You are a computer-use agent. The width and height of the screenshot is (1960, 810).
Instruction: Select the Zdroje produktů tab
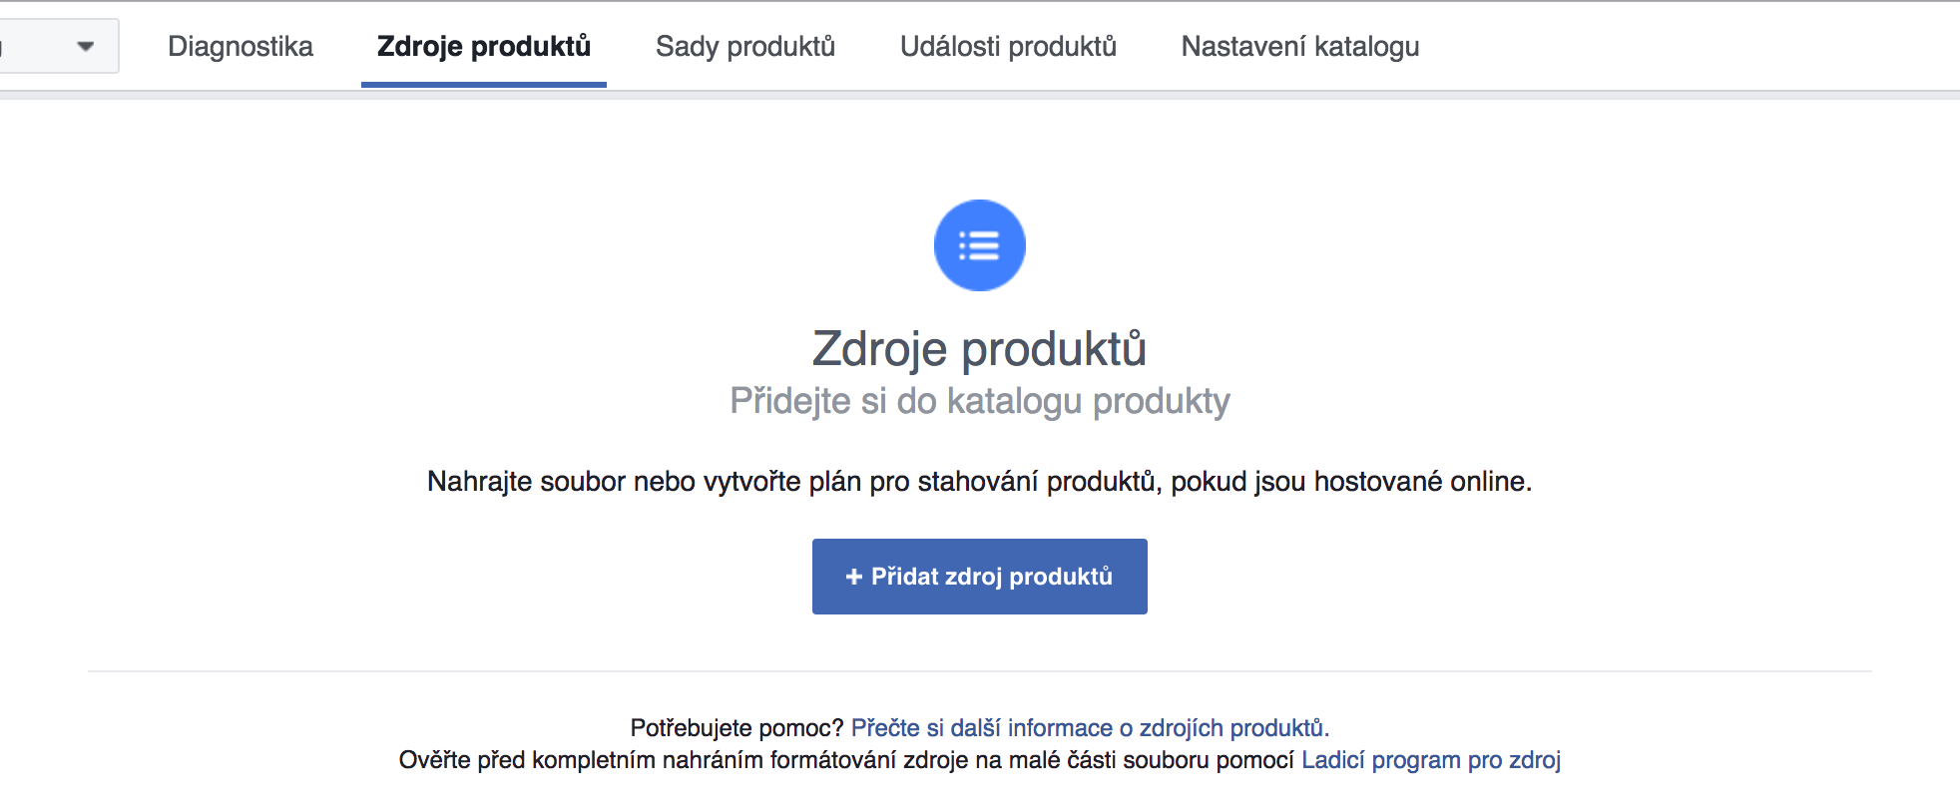[484, 46]
